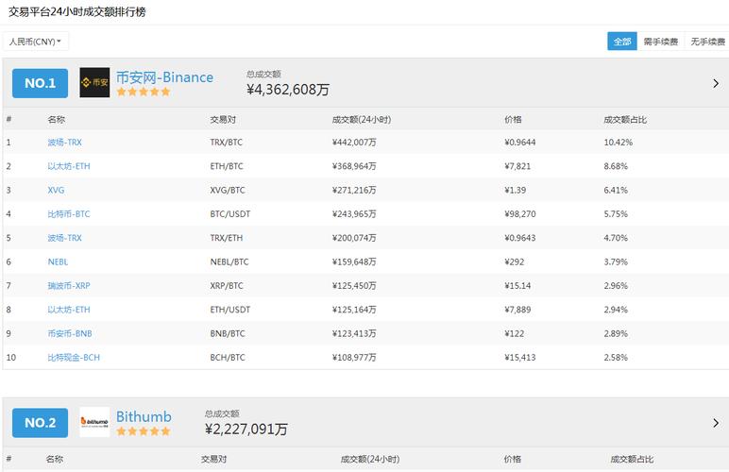This screenshot has height=472, width=729.
Task: Click the ¥271,216万 volume value
Action: click(x=354, y=190)
